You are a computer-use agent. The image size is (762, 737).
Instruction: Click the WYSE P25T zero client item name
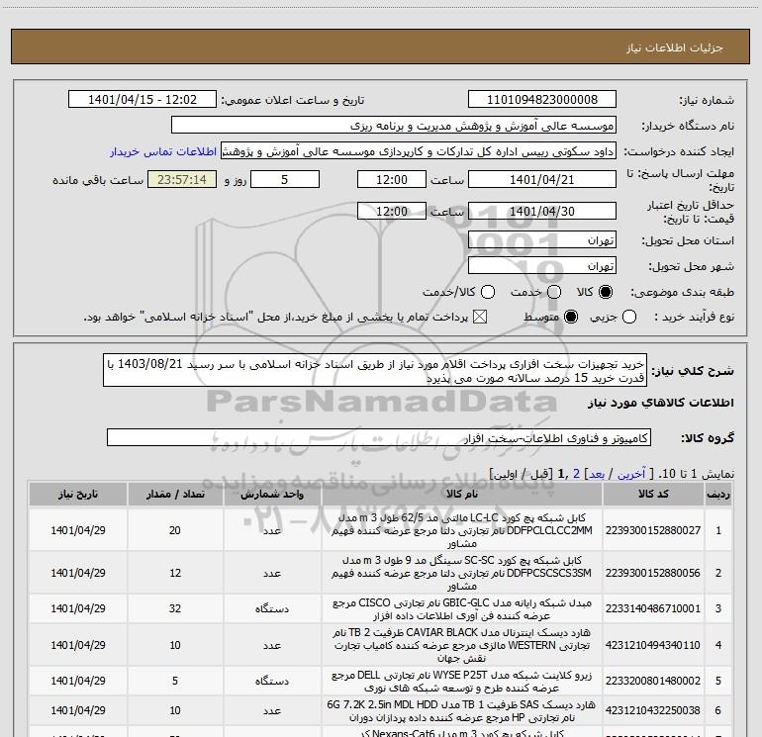point(462,682)
